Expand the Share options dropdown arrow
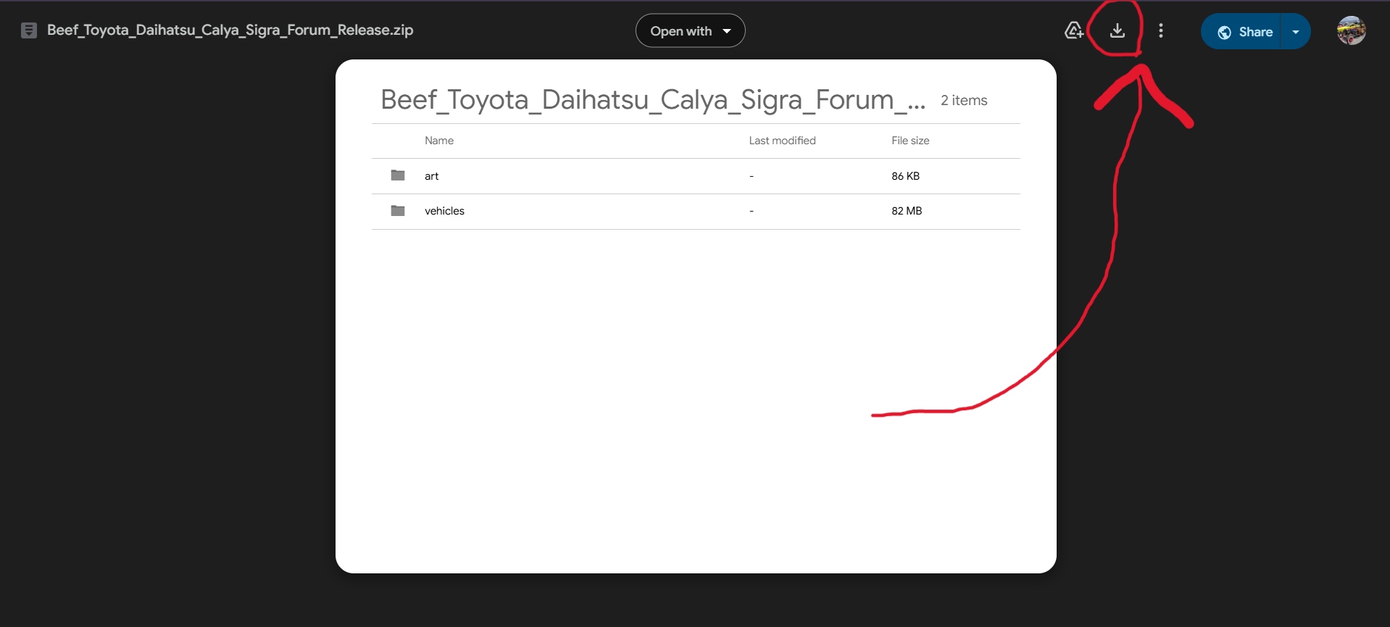1390x627 pixels. (1296, 32)
